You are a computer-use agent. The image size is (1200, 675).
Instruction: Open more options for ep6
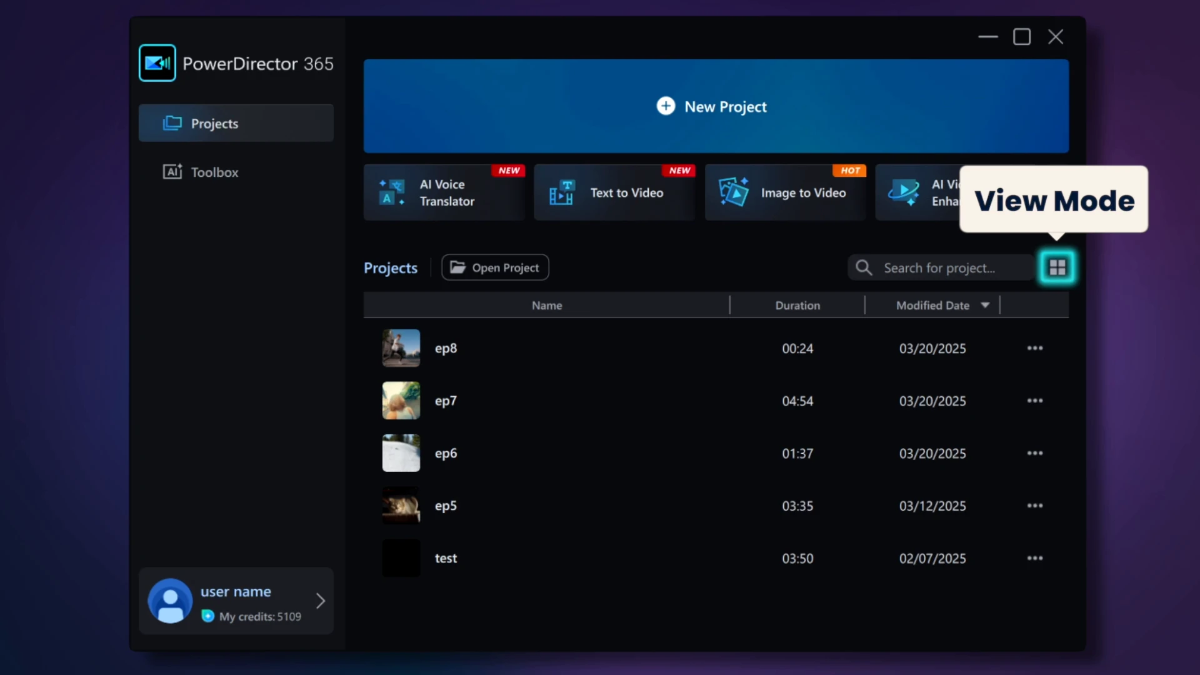pos(1035,453)
